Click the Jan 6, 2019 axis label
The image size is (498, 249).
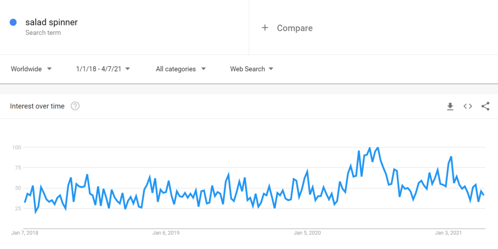pyautogui.click(x=166, y=233)
